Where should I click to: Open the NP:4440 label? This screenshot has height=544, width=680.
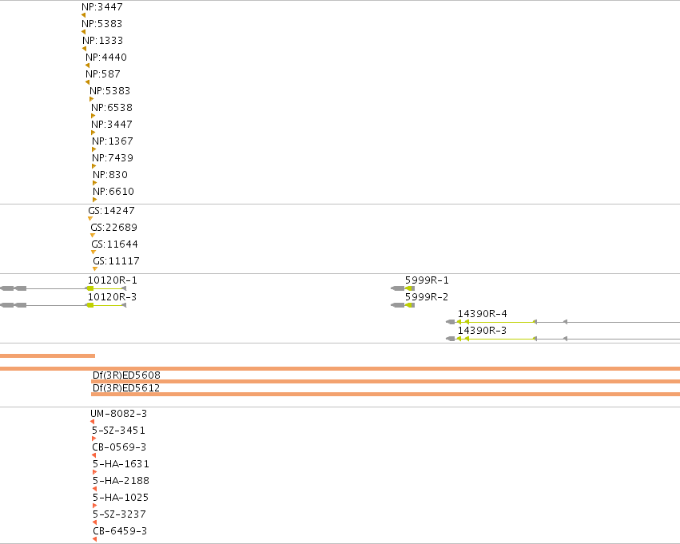(106, 58)
